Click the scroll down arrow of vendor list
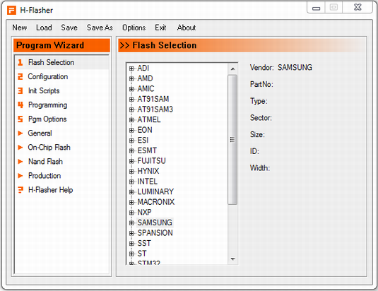 [232, 259]
